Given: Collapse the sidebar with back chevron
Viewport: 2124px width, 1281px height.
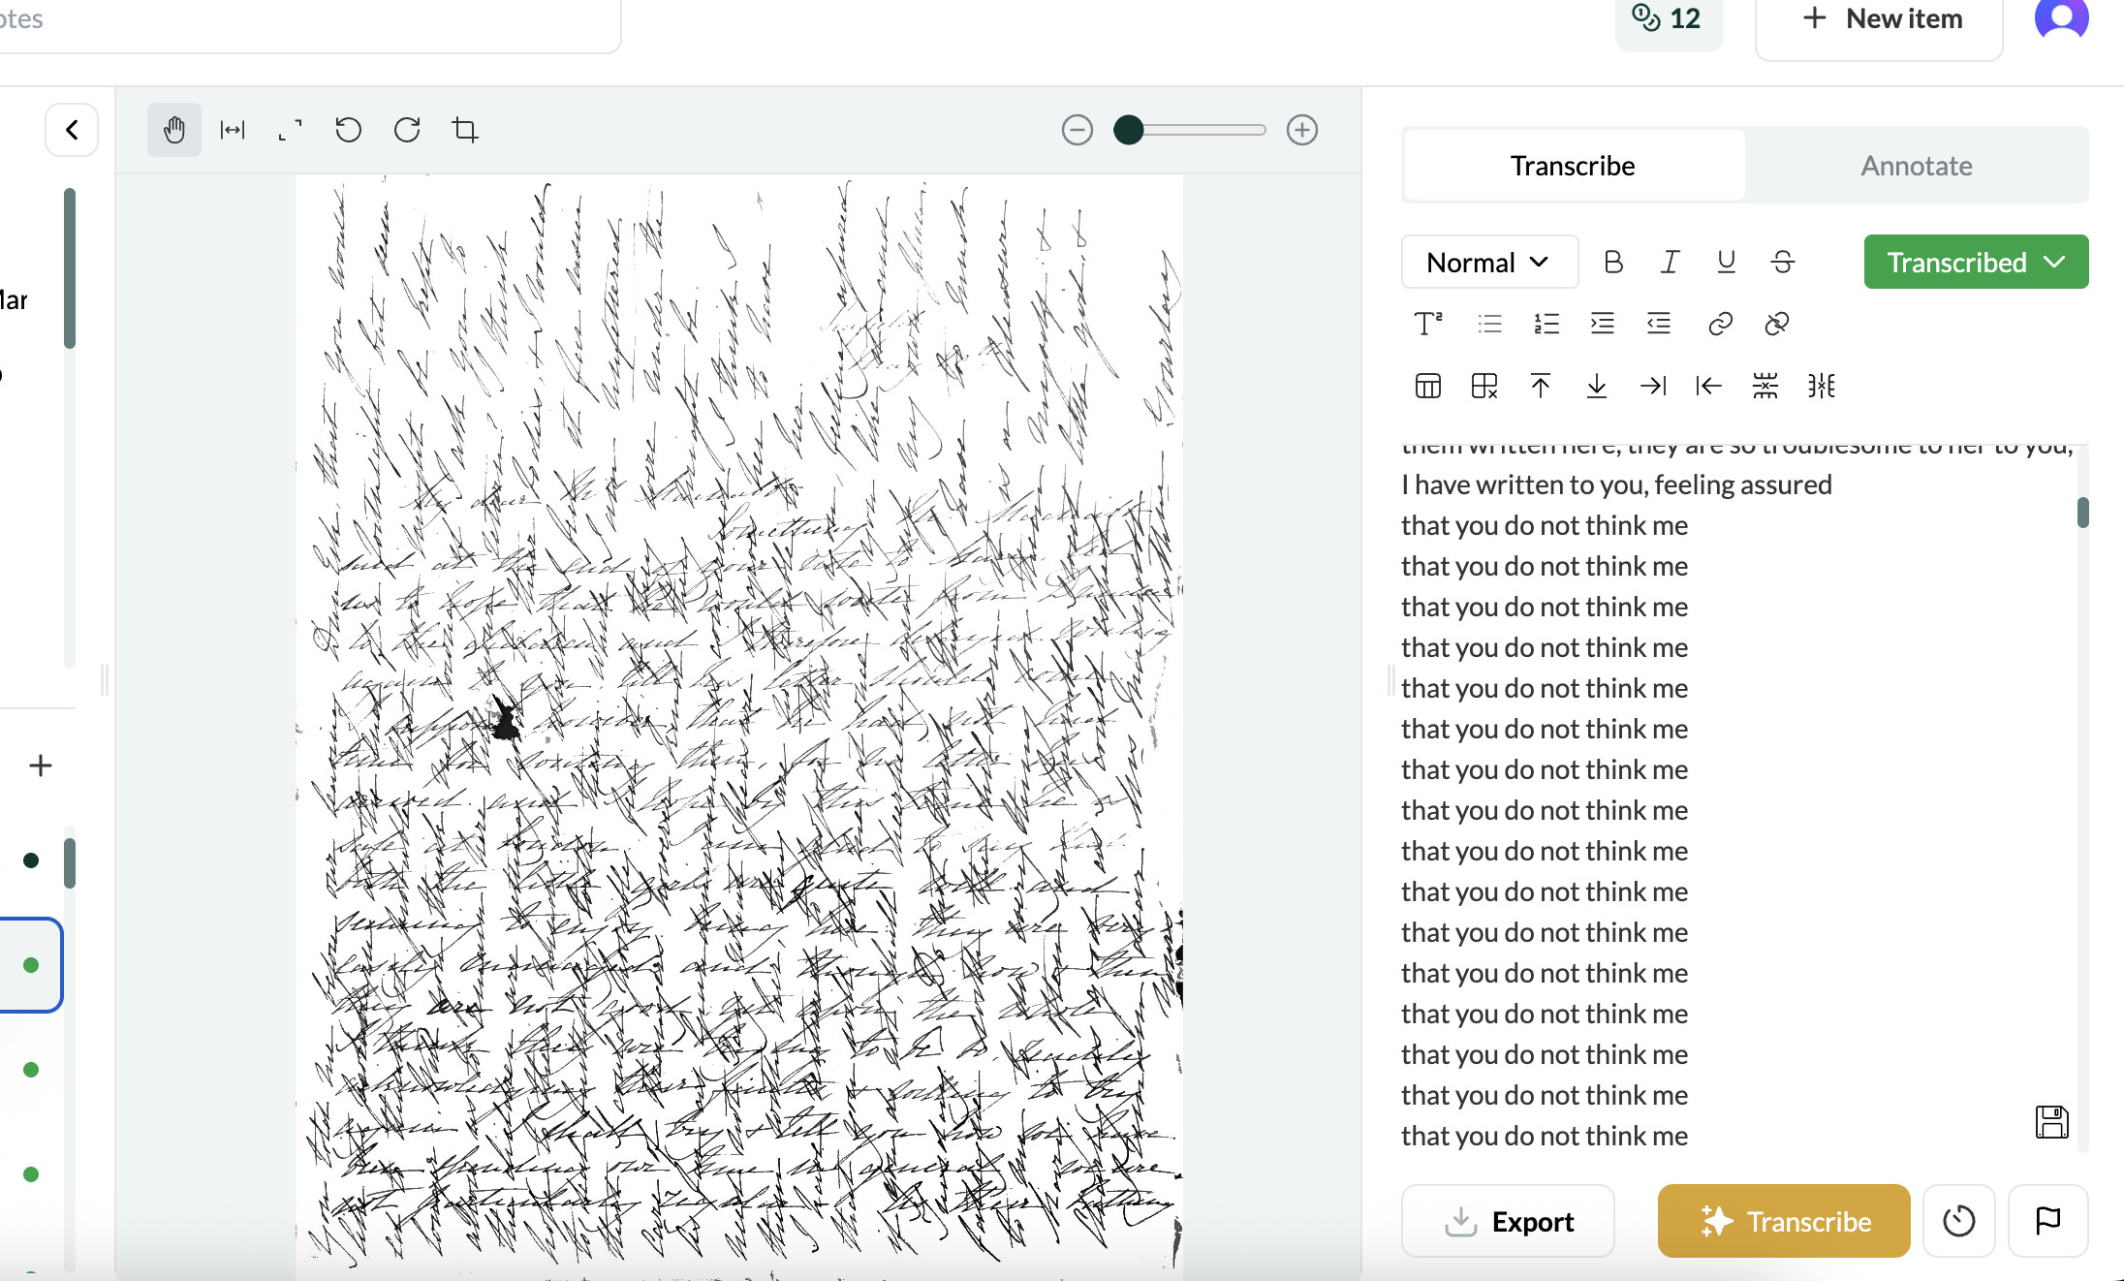Looking at the screenshot, I should pos(72,130).
